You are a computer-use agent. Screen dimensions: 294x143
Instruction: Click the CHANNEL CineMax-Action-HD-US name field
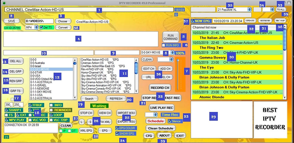point(89,10)
